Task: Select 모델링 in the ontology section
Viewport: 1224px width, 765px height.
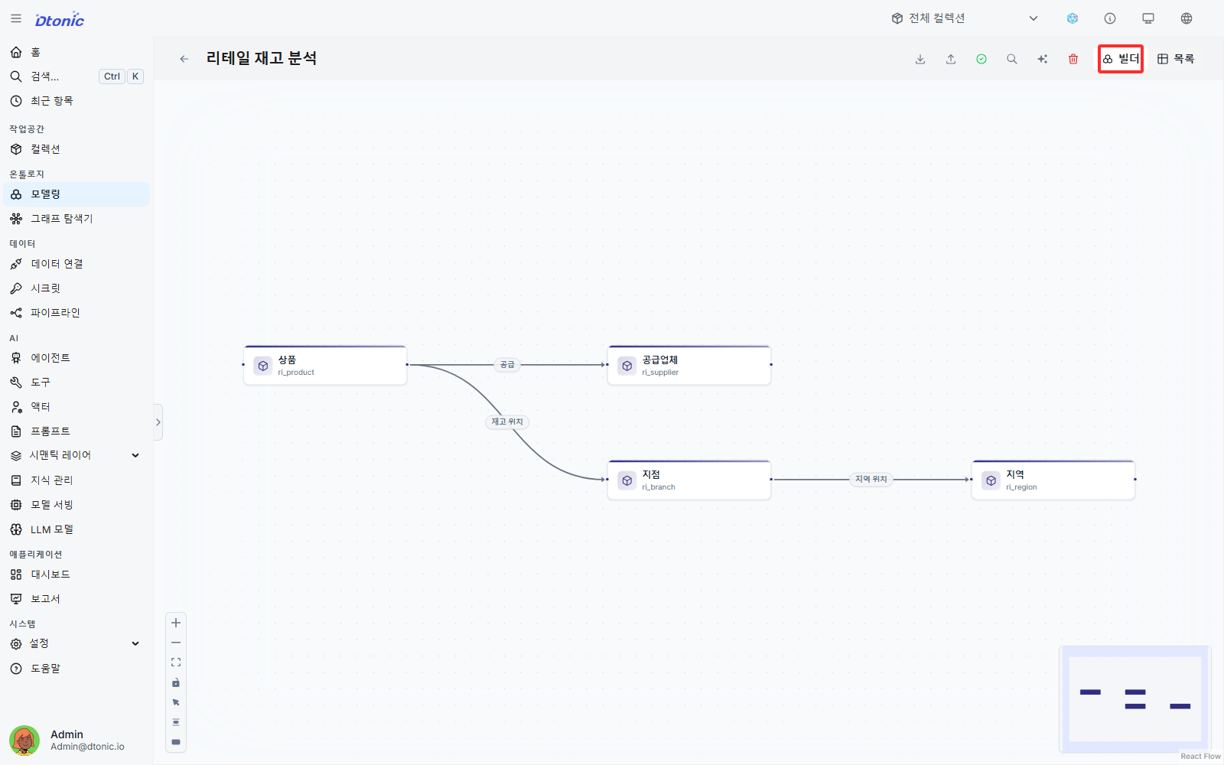Action: [x=76, y=194]
